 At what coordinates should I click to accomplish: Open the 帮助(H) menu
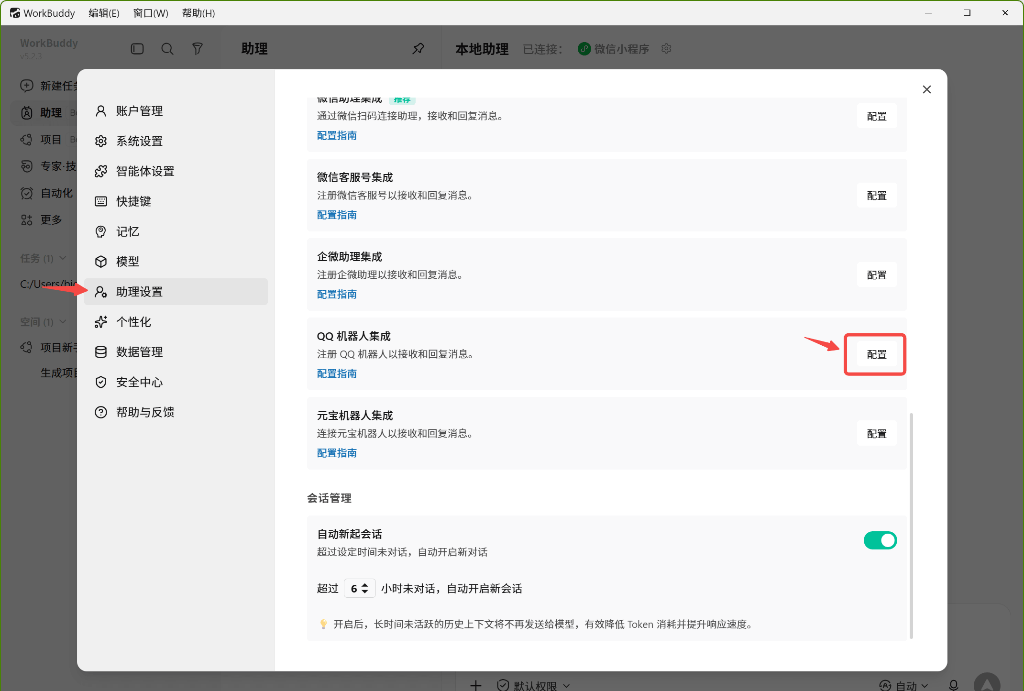tap(198, 13)
